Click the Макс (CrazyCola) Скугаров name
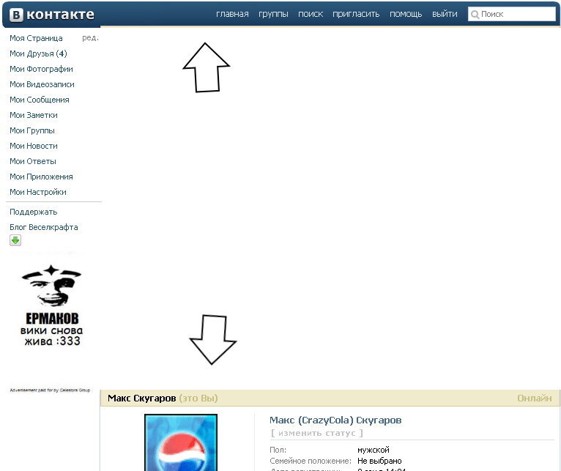Viewport: 561px width, 471px height. click(335, 420)
